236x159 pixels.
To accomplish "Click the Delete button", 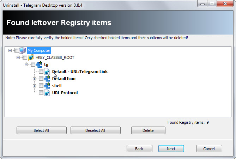I will pos(148,130).
